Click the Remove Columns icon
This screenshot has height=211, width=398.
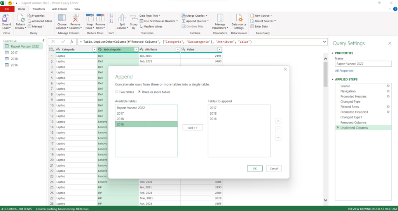(75, 18)
